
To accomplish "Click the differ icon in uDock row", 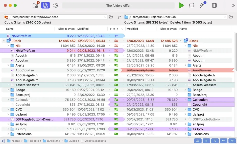I will pos(116,41).
